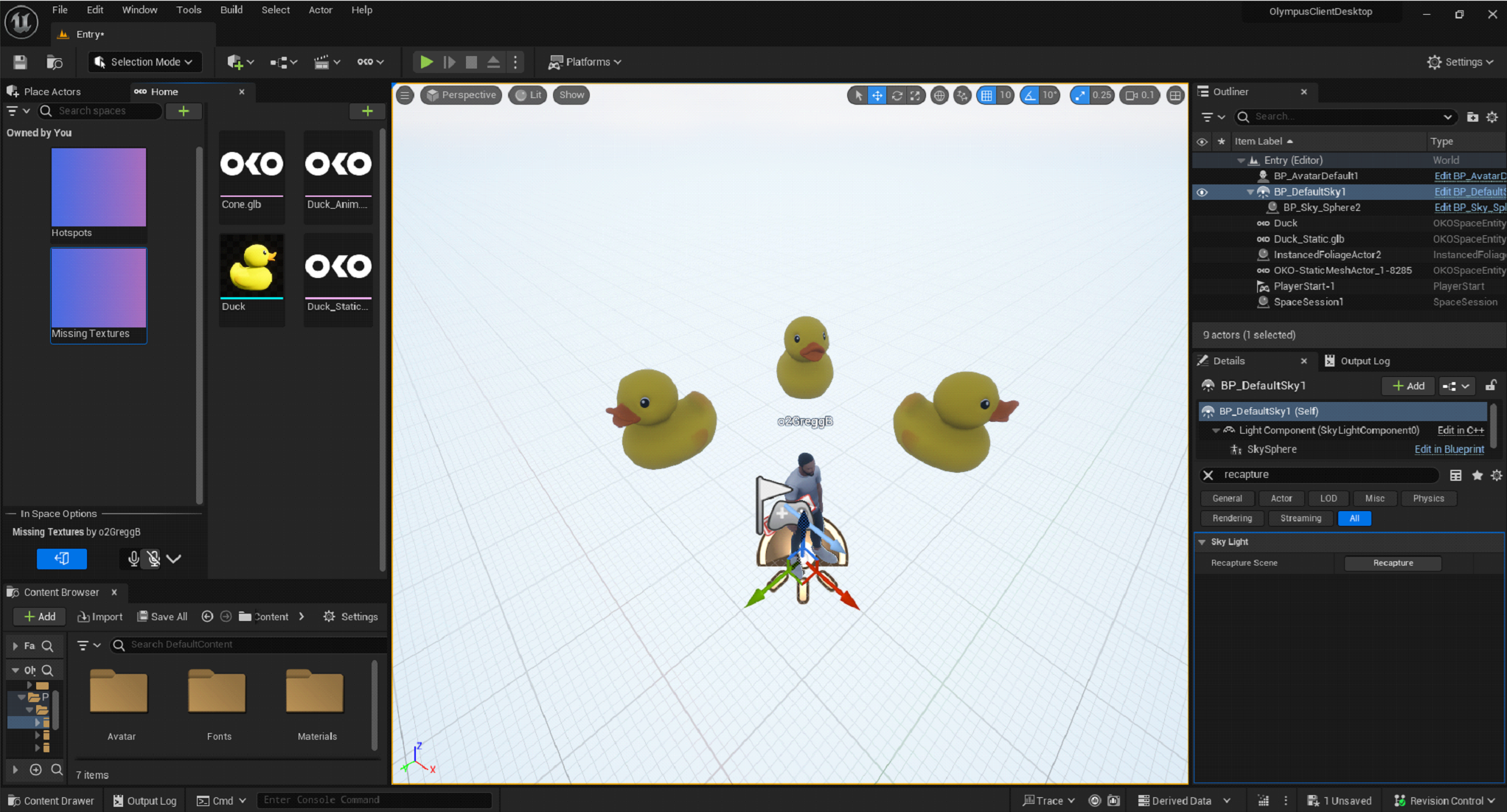Collapse the Sky Light section
The width and height of the screenshot is (1507, 812).
[1203, 542]
